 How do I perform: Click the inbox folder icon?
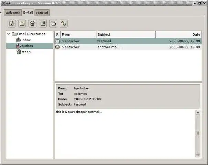point(19,40)
